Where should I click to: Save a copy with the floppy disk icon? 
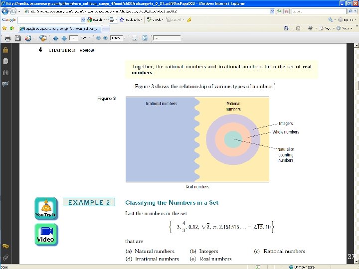point(18,38)
